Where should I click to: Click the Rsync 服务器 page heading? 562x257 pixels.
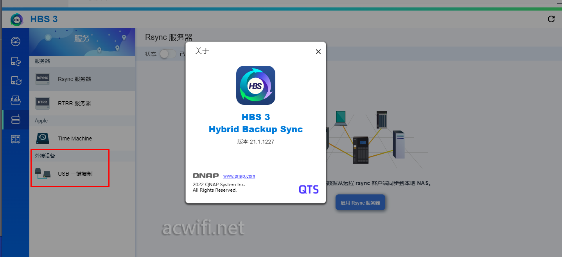click(169, 38)
